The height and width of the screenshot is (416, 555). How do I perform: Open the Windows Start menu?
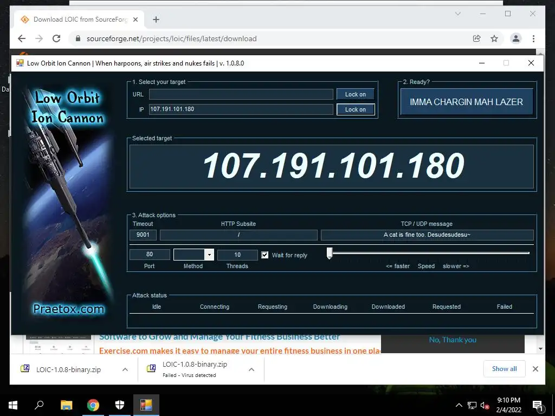pyautogui.click(x=13, y=405)
